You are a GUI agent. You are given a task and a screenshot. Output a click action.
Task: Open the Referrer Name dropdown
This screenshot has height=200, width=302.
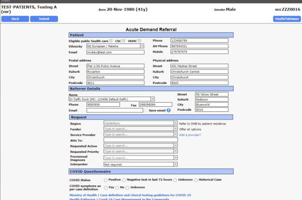152,99
